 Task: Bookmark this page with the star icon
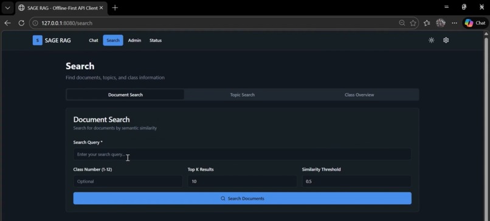pos(413,23)
